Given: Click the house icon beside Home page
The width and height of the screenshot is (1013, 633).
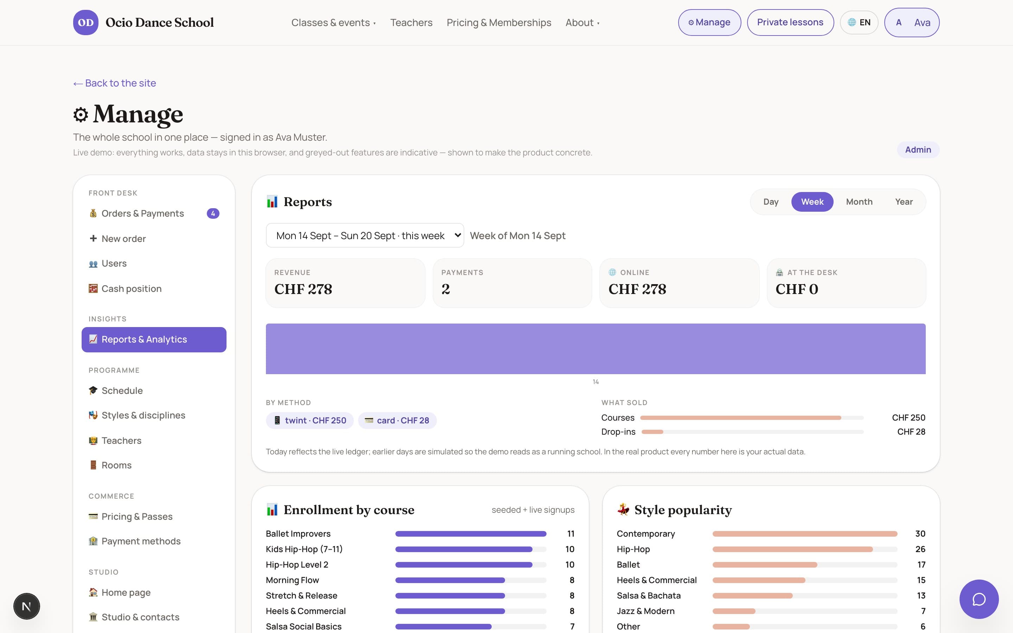Looking at the screenshot, I should (x=93, y=593).
